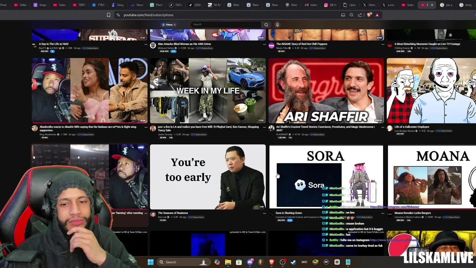This screenshot has width=476, height=268.
Task: Switch to the TikTok browser tab
Action: [x=176, y=5]
